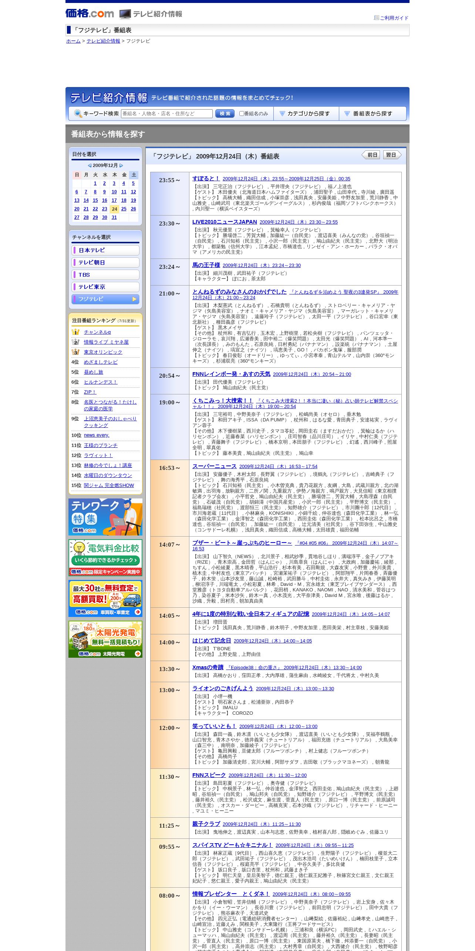
Task: Open the 無料査定 car purchase banner
Action: 105,598
